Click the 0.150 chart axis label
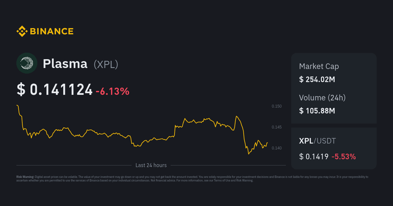Screen dimensions: 393x206 click(x=276, y=106)
